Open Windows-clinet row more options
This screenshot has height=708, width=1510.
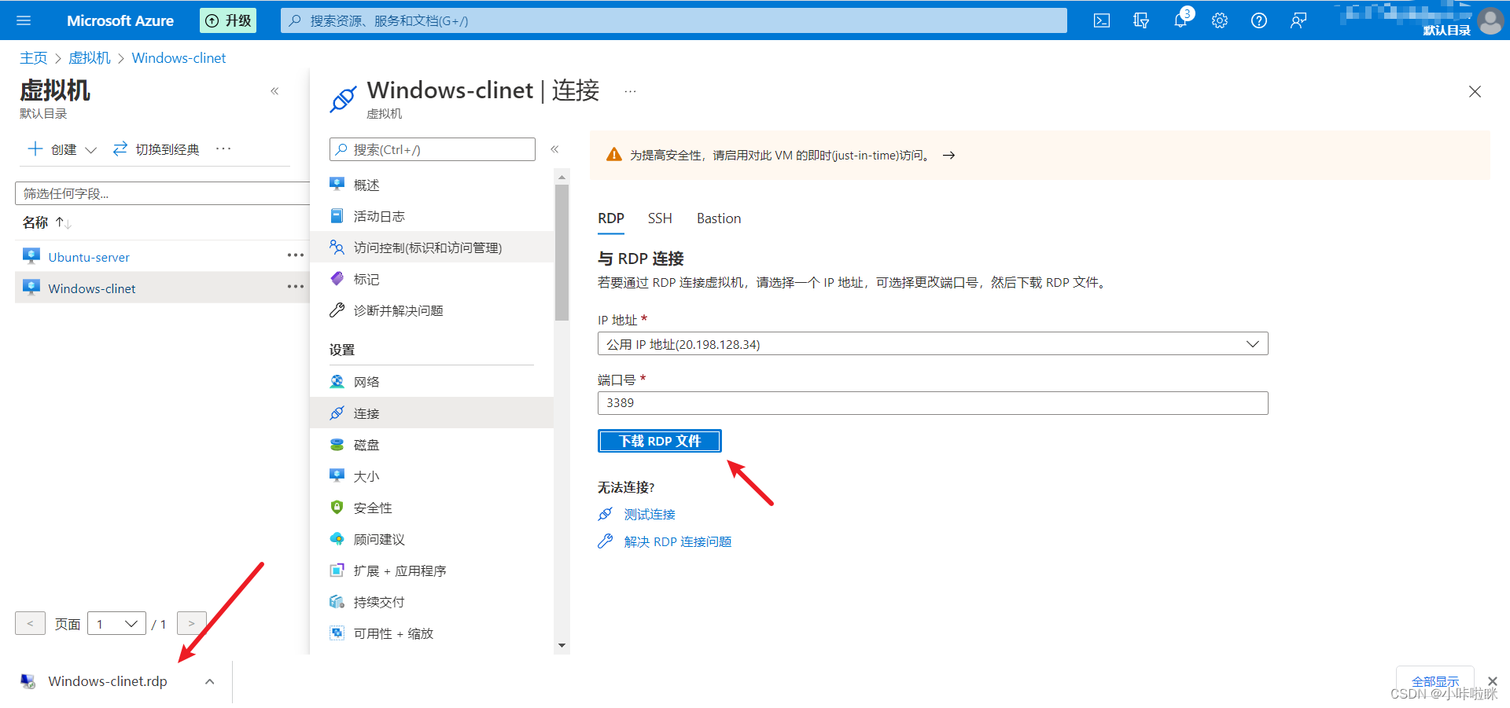click(296, 287)
